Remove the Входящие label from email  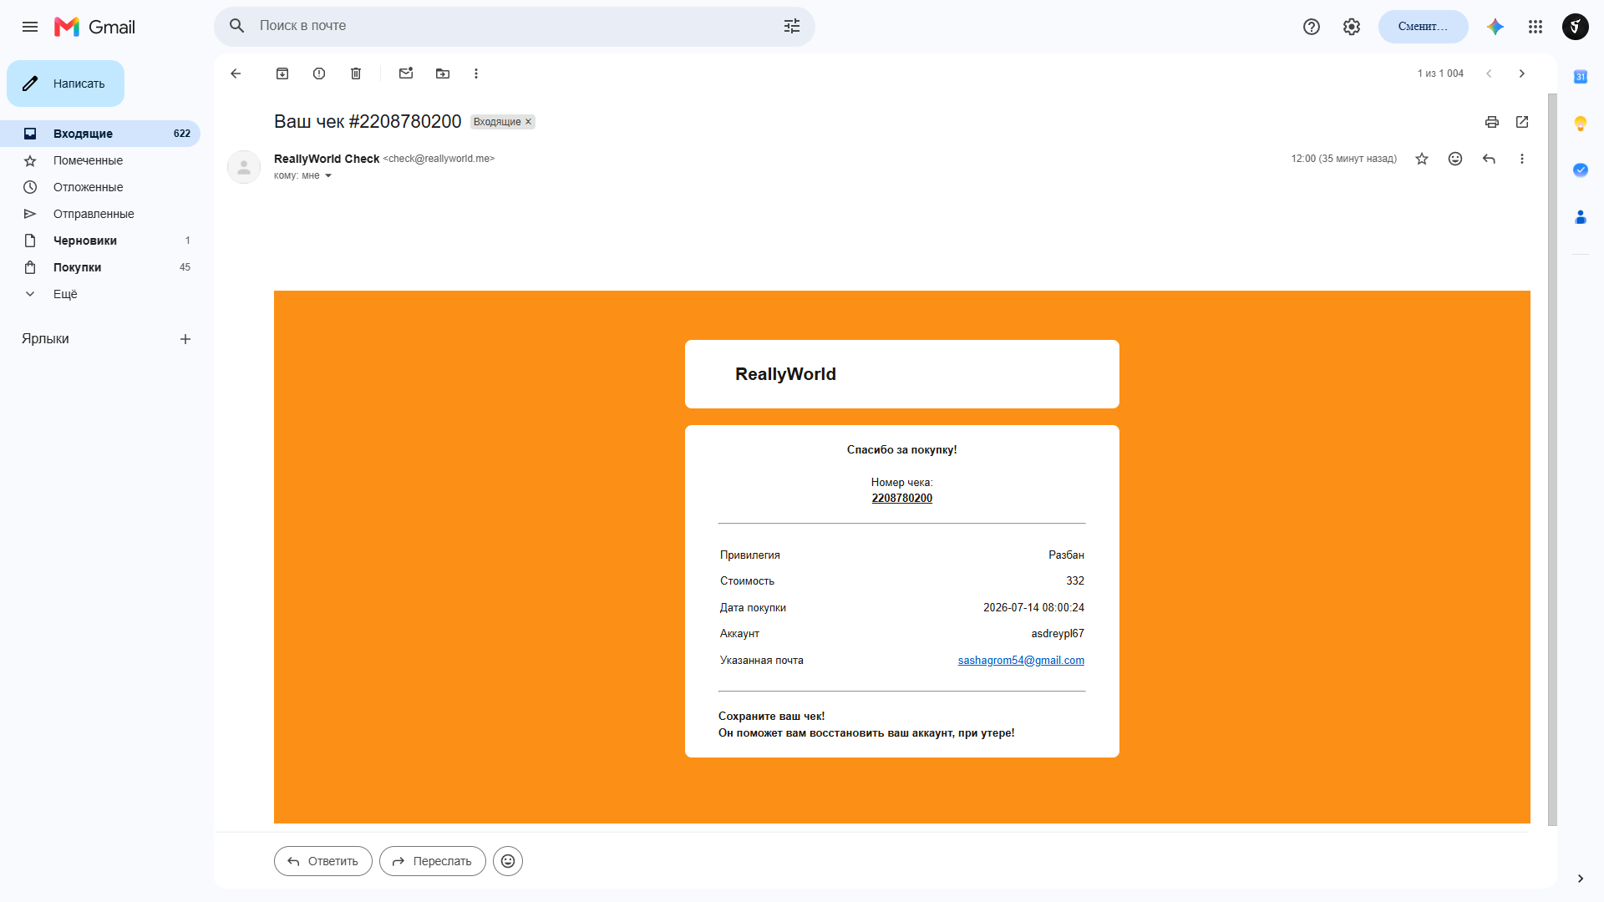point(528,122)
